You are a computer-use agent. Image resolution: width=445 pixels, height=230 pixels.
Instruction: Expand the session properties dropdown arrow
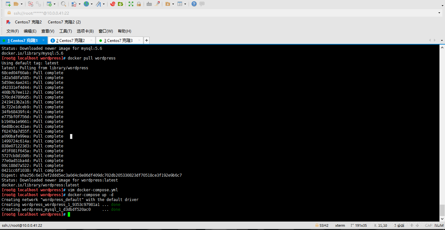[x=54, y=4]
